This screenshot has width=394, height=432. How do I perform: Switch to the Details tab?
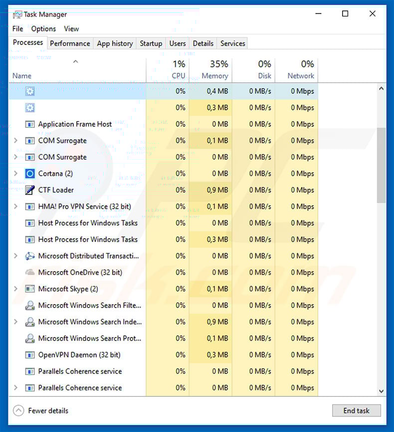click(203, 43)
